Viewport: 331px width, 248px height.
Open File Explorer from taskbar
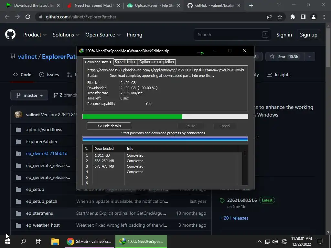55,242
